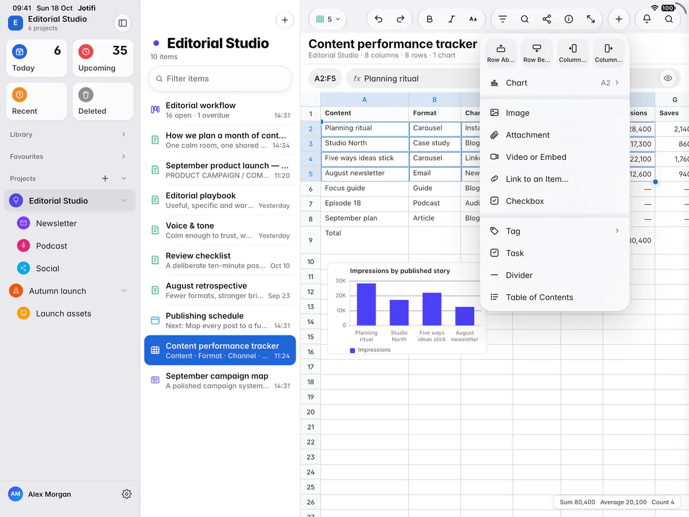689x517 pixels.
Task: Open find in the sheet toolbar
Action: [x=525, y=19]
